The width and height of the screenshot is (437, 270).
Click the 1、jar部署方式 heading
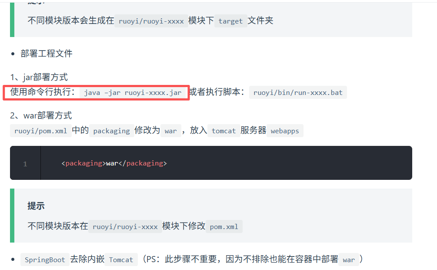(x=39, y=77)
